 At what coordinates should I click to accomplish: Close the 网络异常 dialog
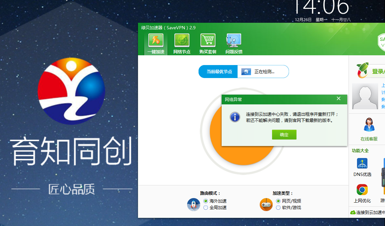[338, 99]
